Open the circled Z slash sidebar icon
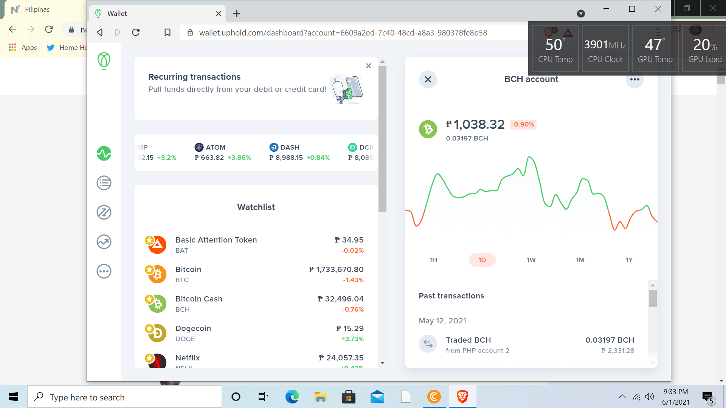The width and height of the screenshot is (726, 408). coord(104,212)
